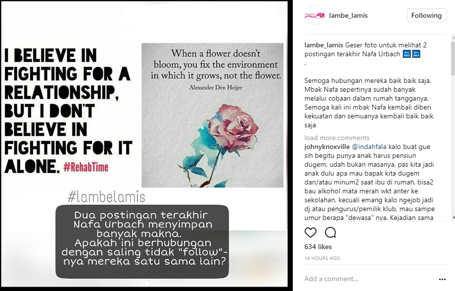Open lambe_lamis username in caption
Image resolution: width=455 pixels, height=291 pixels.
coord(324,45)
